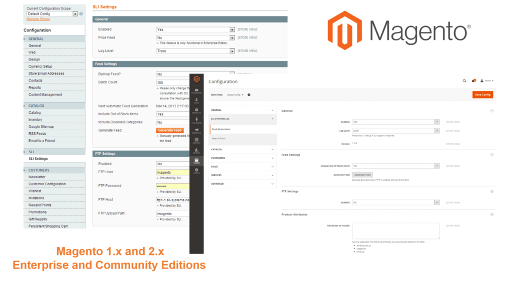This screenshot has width=512, height=291.
Task: Open System gear icon in the dark sidebar
Action: coord(196,171)
